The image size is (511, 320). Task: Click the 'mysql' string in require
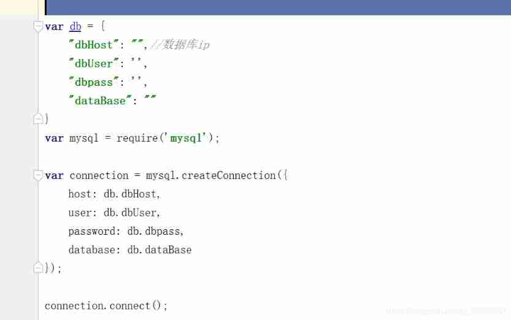coord(186,138)
